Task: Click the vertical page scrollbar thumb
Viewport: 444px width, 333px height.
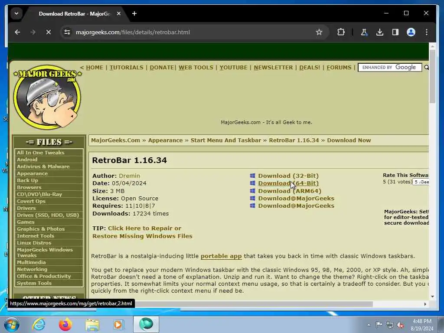Action: pyautogui.click(x=432, y=76)
